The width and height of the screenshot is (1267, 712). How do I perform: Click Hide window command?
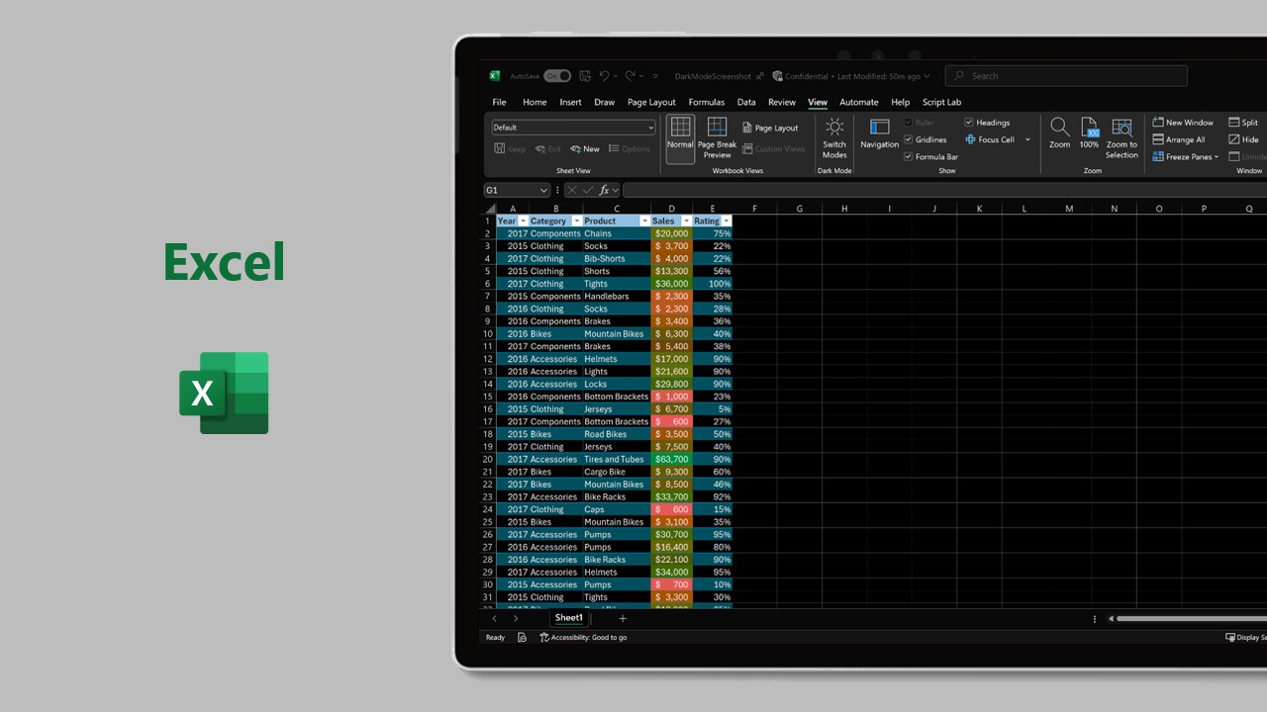pos(1243,139)
